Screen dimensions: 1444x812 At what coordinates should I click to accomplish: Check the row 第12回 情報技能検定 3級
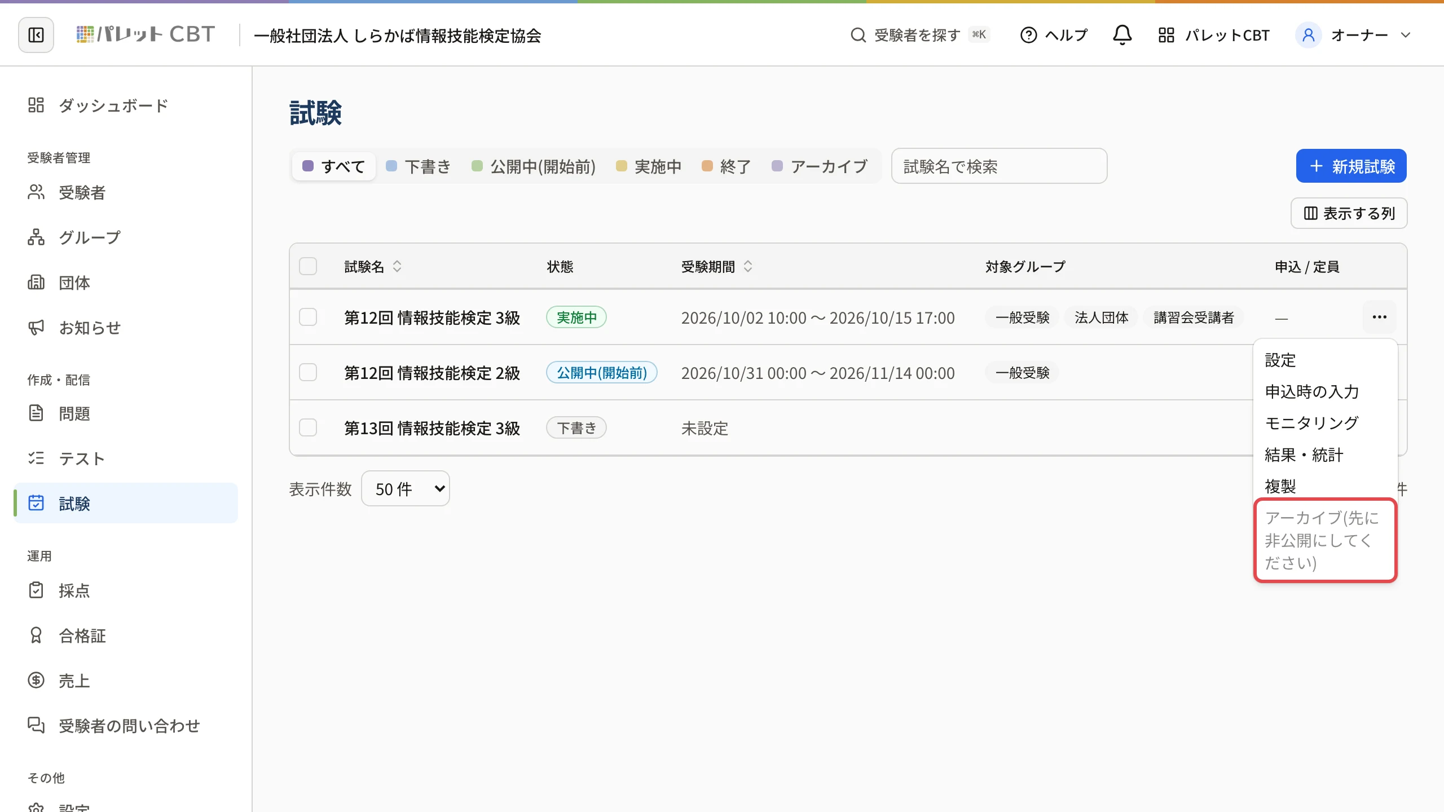308,317
